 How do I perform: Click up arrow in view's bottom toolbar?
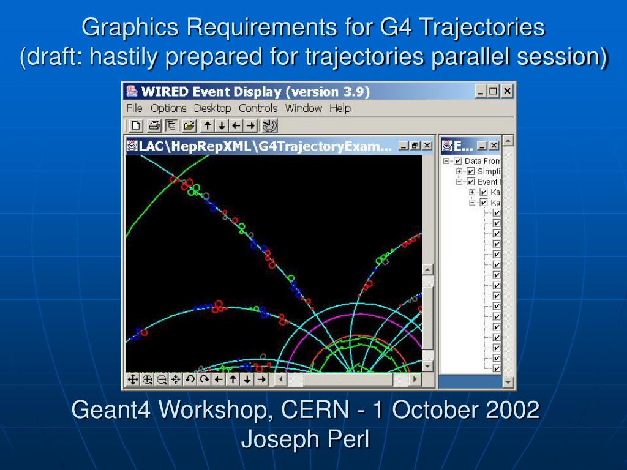[x=233, y=379]
